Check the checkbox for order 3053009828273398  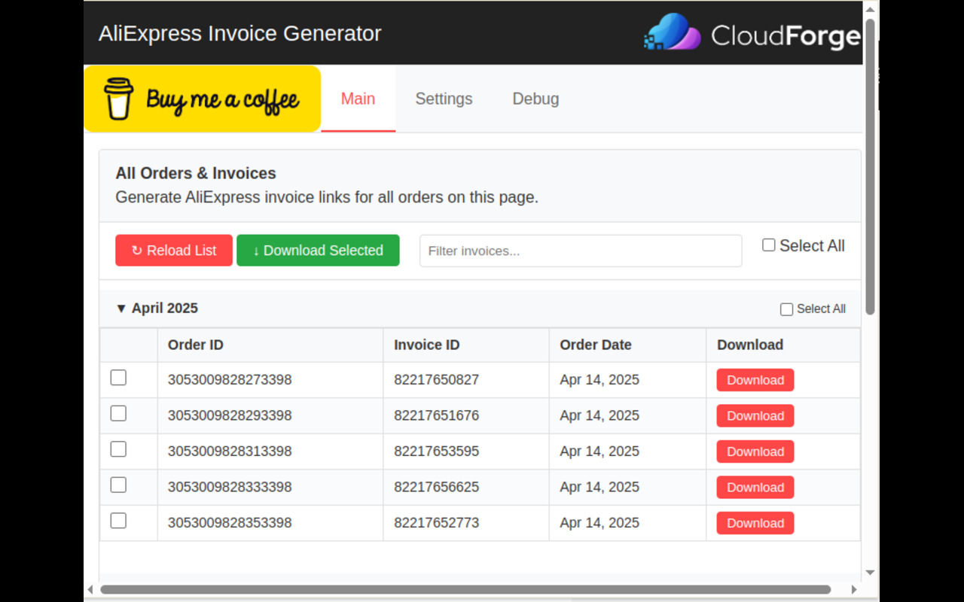pos(118,377)
